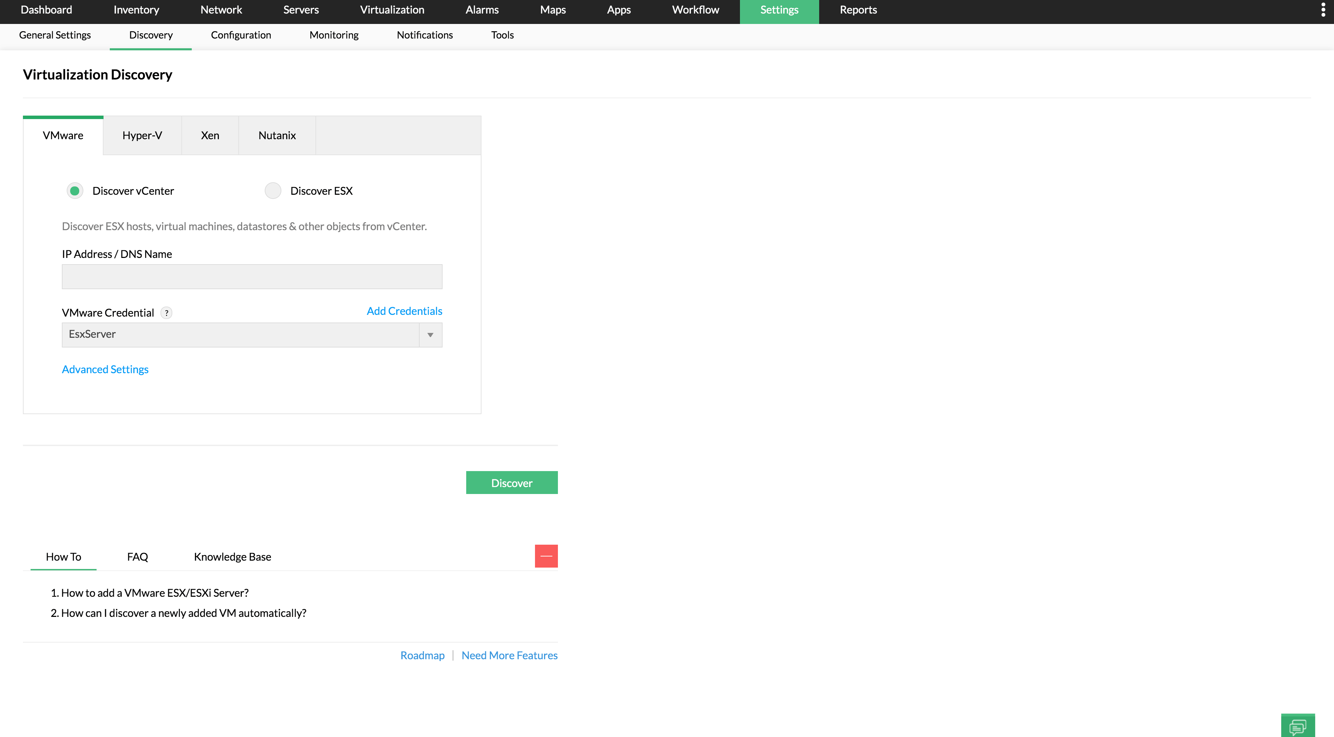Switch to the Hyper-V tab
The width and height of the screenshot is (1334, 737).
pyautogui.click(x=142, y=135)
